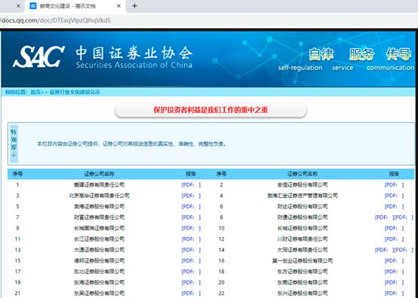Image resolution: width=418 pixels, height=298 pixels.
Task: Open the second PDF link for company 8
Action: tap(404, 217)
